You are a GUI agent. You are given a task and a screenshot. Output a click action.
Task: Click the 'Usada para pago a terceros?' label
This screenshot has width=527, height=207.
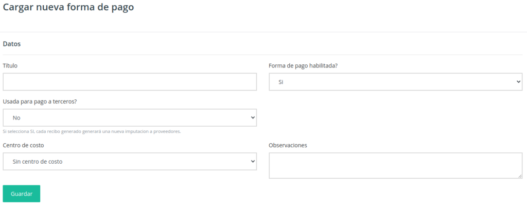[x=40, y=101]
